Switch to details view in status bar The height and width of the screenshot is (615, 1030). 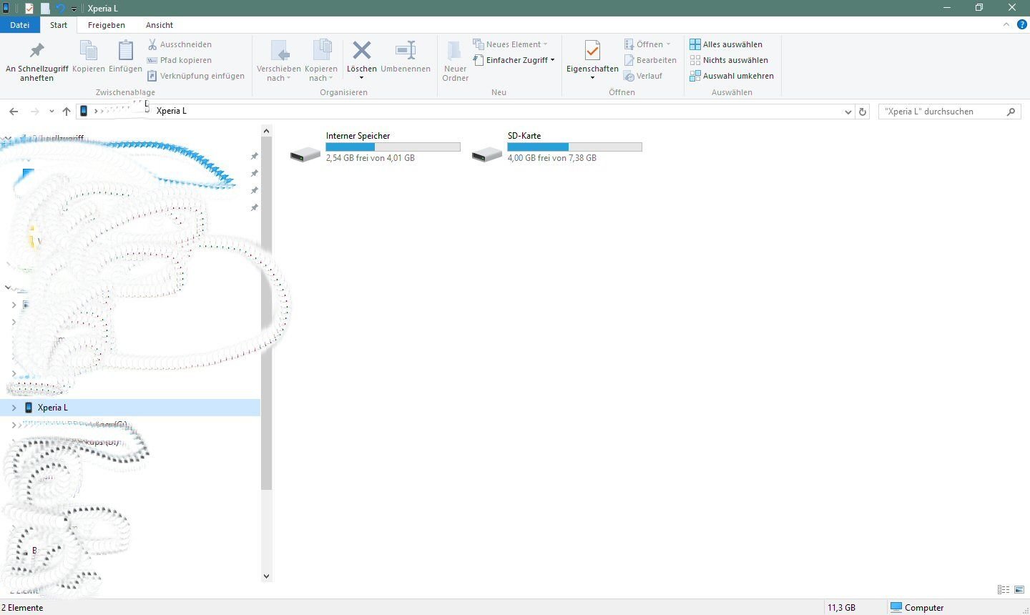[x=1004, y=590]
